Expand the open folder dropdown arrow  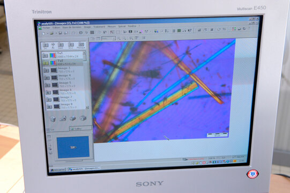(x=56, y=33)
